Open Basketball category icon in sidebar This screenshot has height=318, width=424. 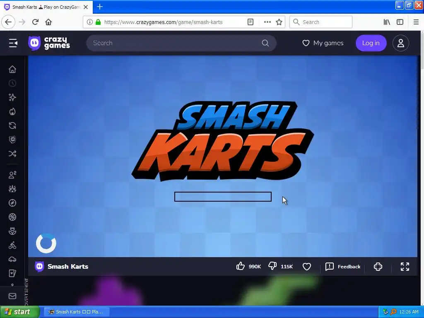coord(12,217)
